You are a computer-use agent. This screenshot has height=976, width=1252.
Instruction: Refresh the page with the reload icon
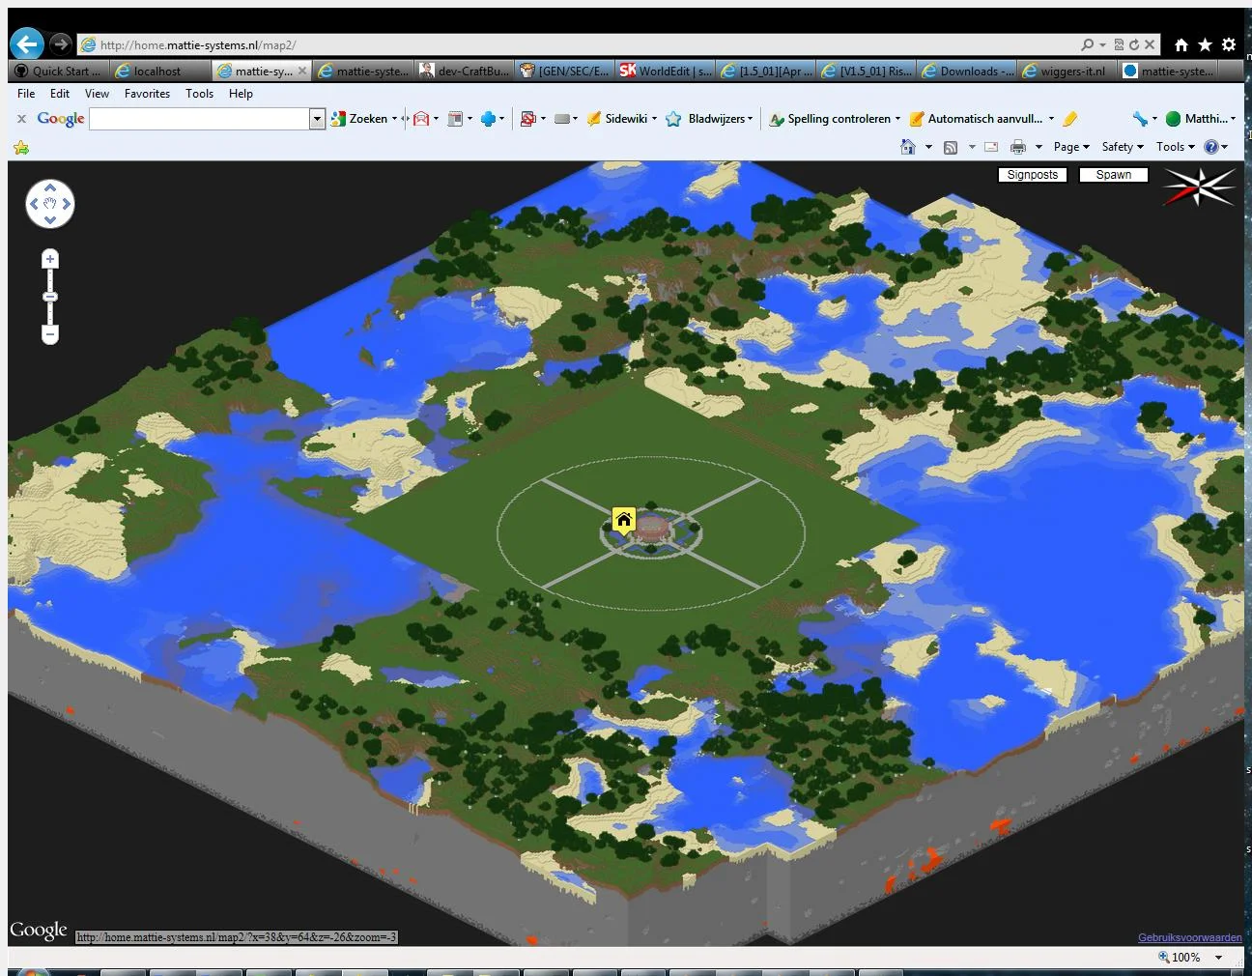click(x=1134, y=44)
